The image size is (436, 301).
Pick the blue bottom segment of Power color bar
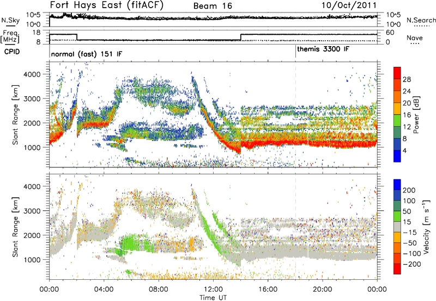[x=397, y=156]
